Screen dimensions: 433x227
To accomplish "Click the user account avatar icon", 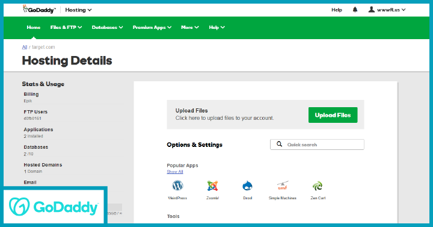I will click(372, 10).
